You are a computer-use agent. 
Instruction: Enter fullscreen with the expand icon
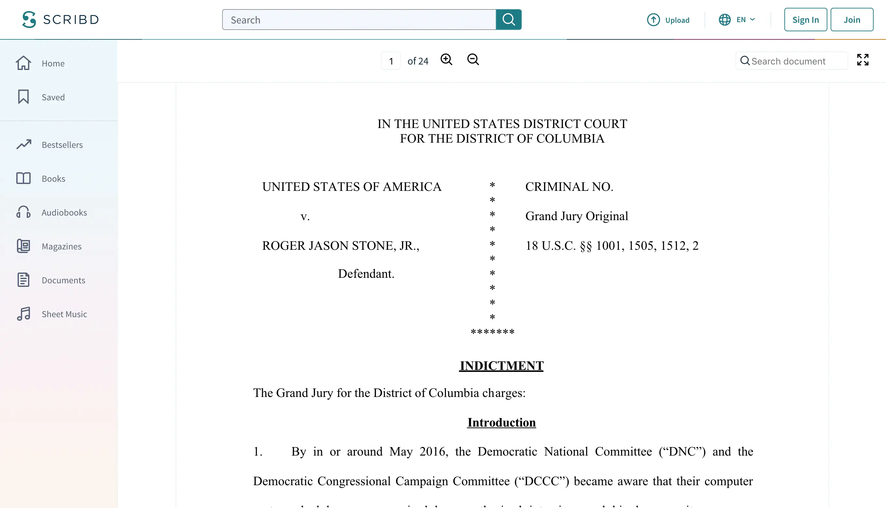pyautogui.click(x=862, y=60)
